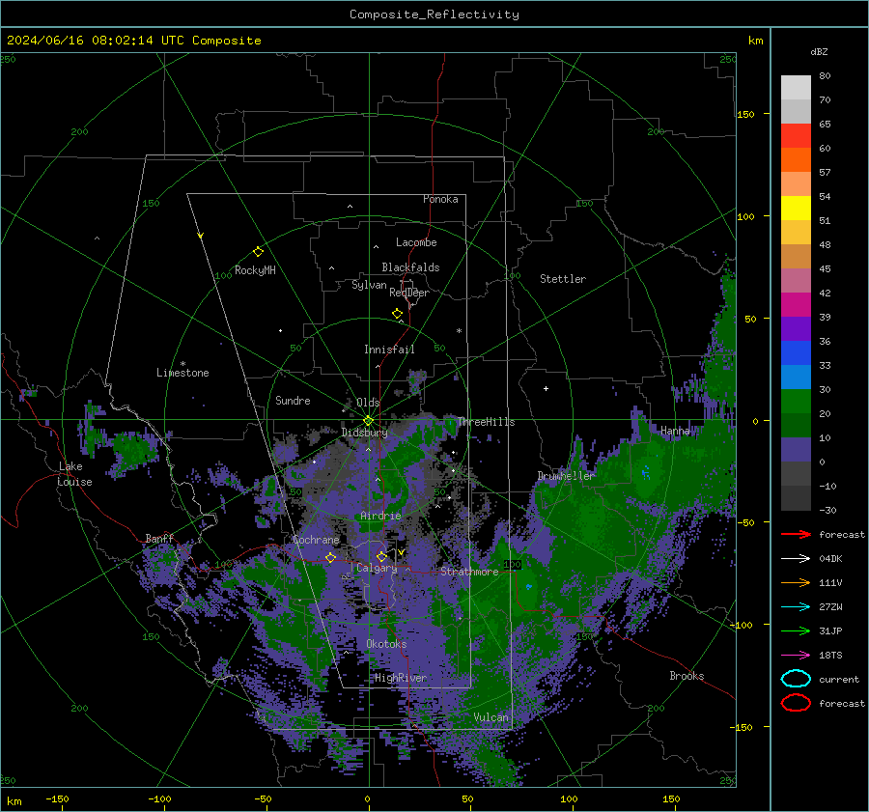Click the Banff map label
The image size is (869, 812).
[x=159, y=538]
